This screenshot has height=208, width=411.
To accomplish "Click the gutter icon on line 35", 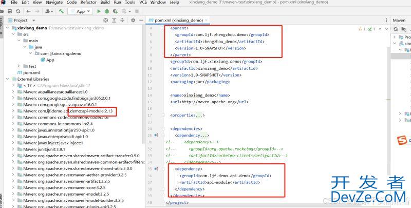I will (156, 168).
